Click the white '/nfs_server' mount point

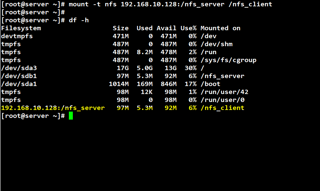click(x=223, y=76)
